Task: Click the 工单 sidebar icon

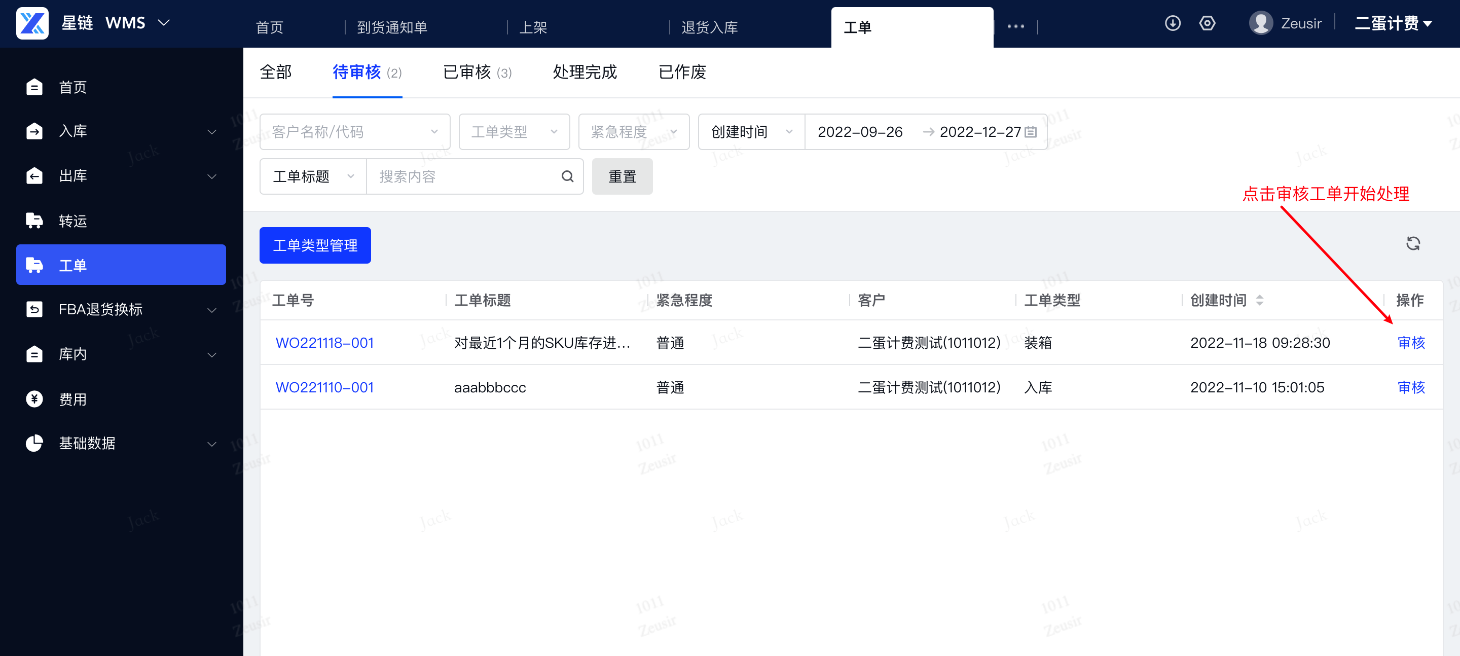Action: pyautogui.click(x=34, y=265)
